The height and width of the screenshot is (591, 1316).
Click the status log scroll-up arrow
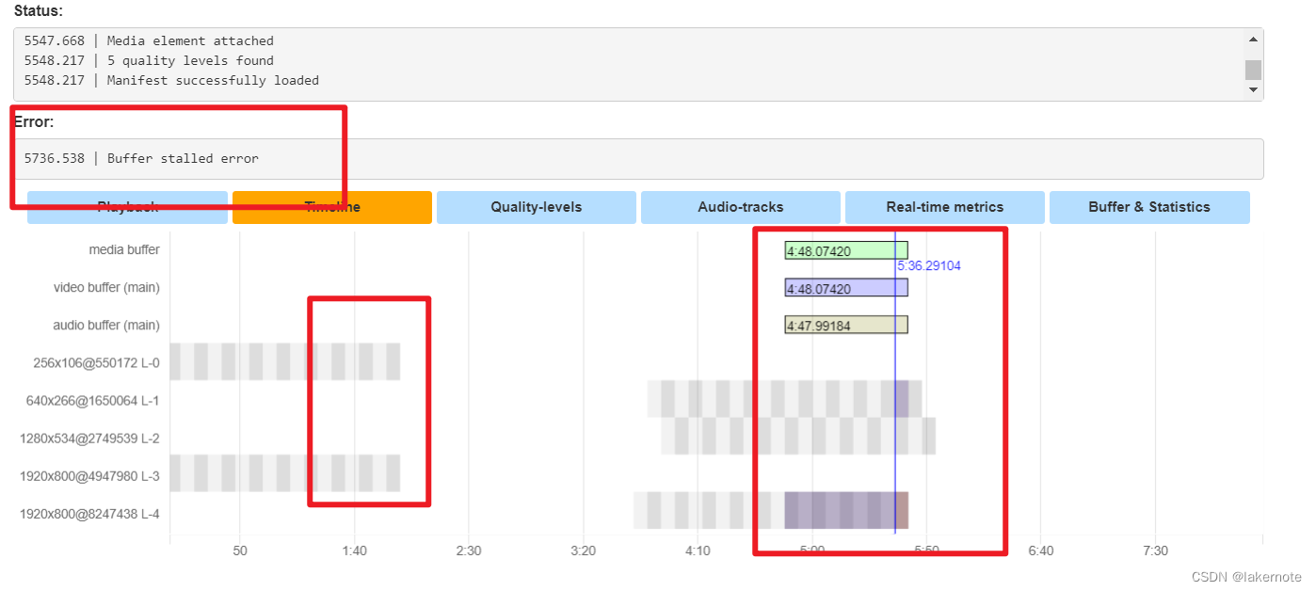tap(1253, 40)
